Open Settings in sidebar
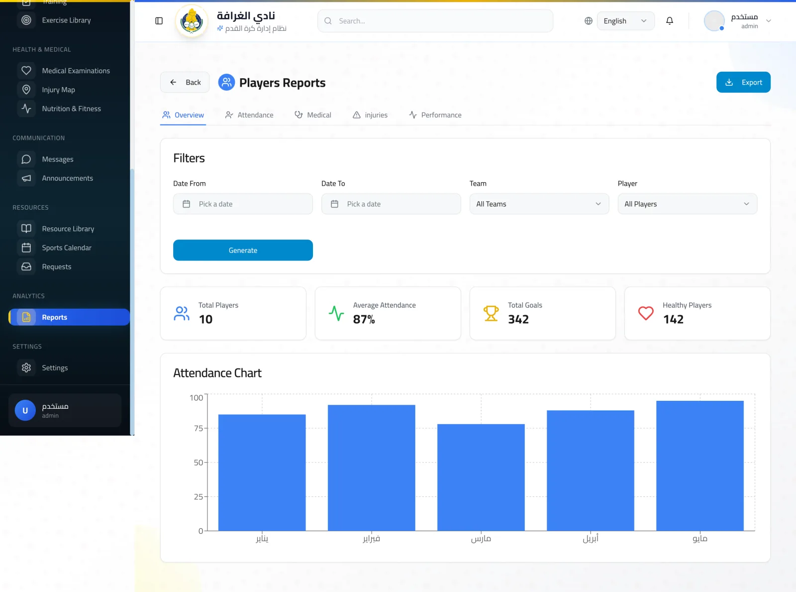 55,367
